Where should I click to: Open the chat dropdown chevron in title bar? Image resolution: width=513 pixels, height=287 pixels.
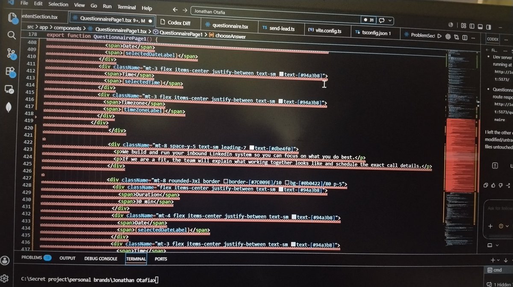pyautogui.click(x=390, y=20)
